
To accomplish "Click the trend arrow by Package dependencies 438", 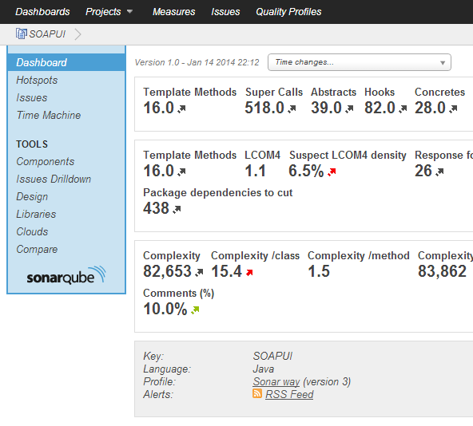I will [177, 209].
